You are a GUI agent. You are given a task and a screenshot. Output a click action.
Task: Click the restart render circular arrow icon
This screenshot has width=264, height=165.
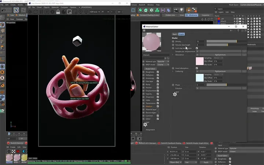pyautogui.click(x=36, y=12)
